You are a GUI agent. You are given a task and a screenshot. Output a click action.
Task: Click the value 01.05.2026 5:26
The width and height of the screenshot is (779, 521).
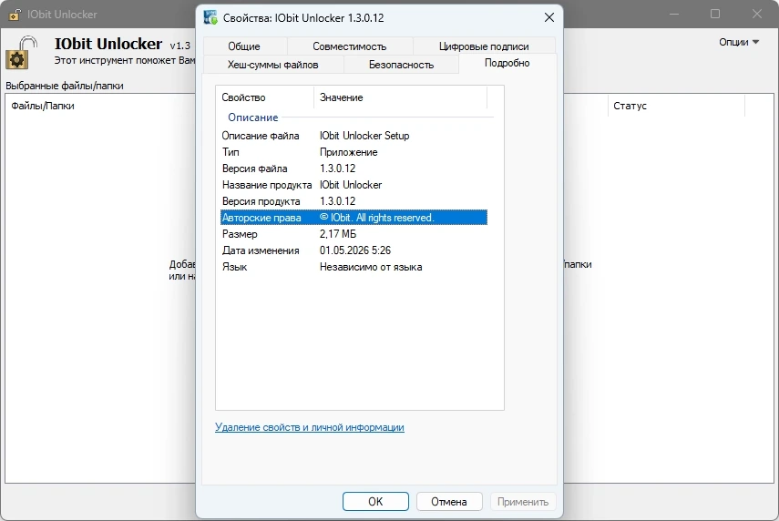pyautogui.click(x=355, y=250)
